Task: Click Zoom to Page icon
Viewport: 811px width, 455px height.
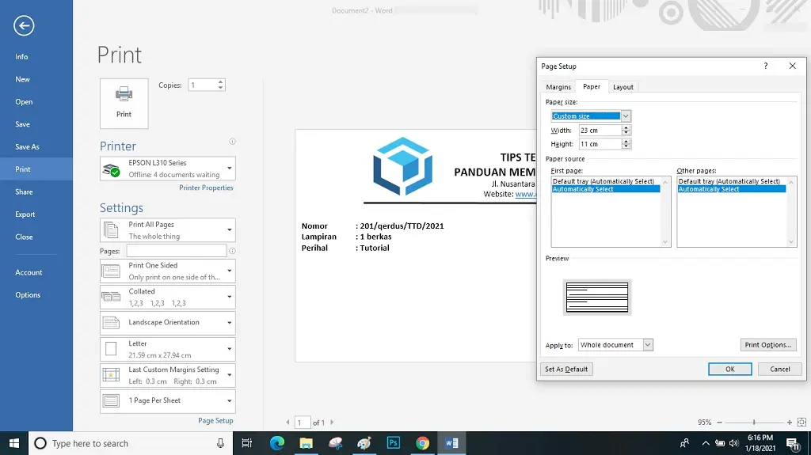Action: [x=801, y=423]
